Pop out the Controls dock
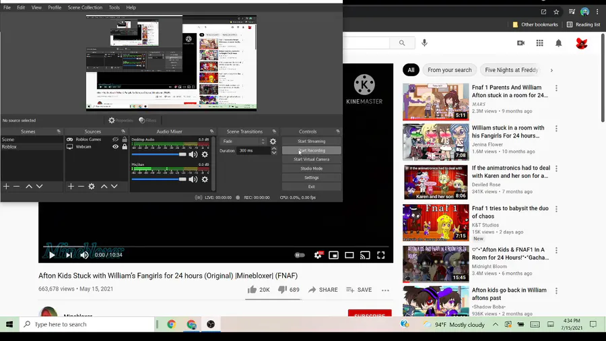 (338, 131)
